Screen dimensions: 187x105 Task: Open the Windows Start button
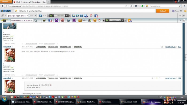pyautogui.click(x=4, y=99)
